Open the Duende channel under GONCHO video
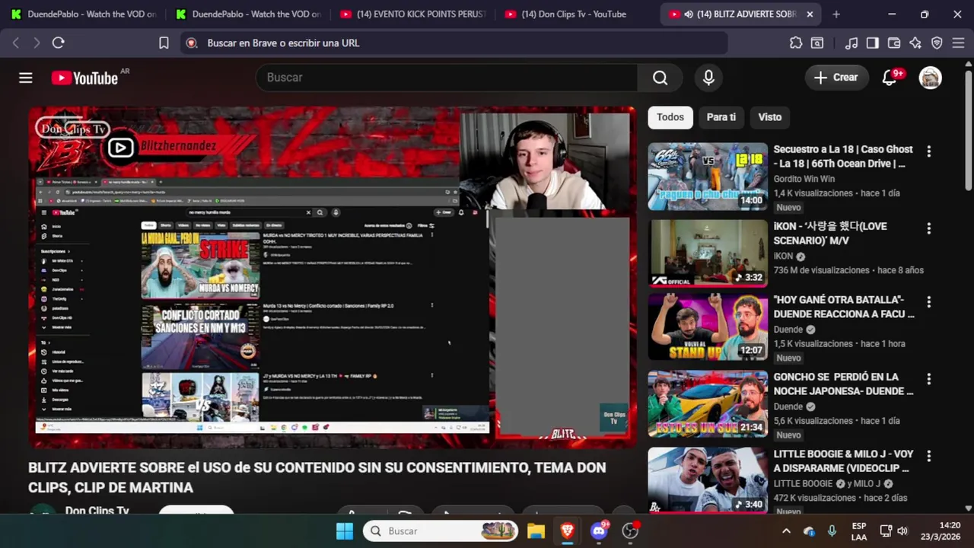 click(x=788, y=406)
